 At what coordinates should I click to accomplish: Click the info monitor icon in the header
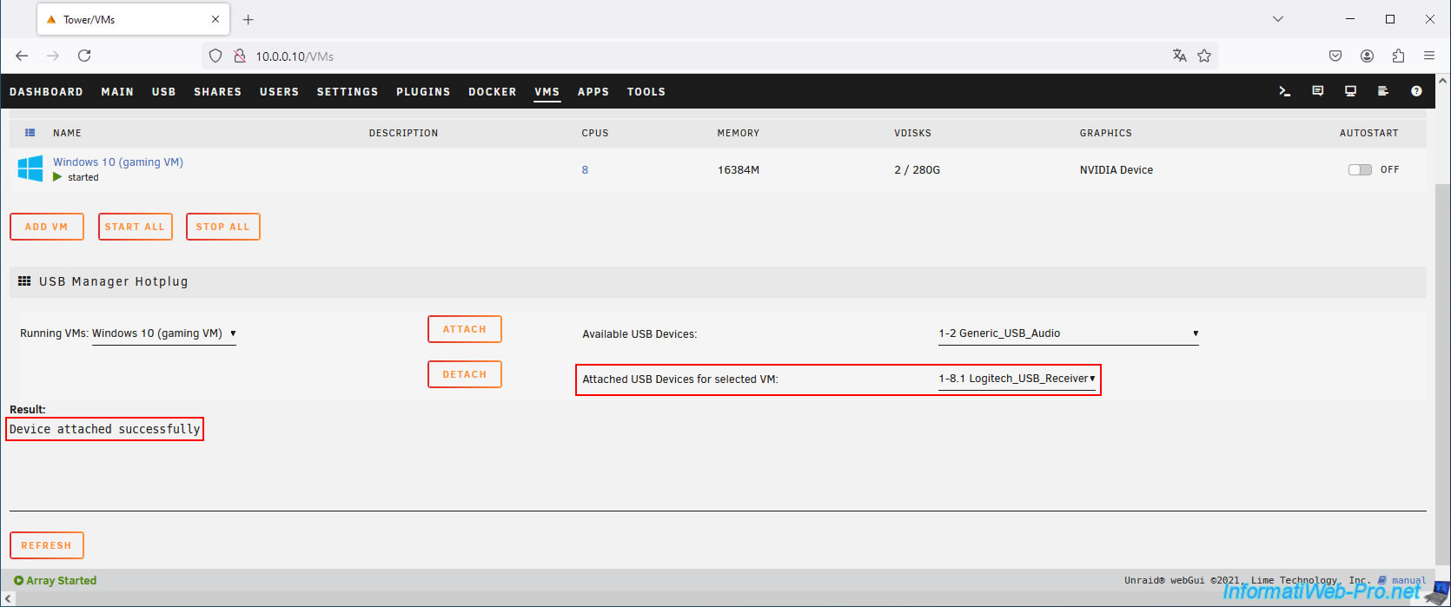pyautogui.click(x=1350, y=91)
